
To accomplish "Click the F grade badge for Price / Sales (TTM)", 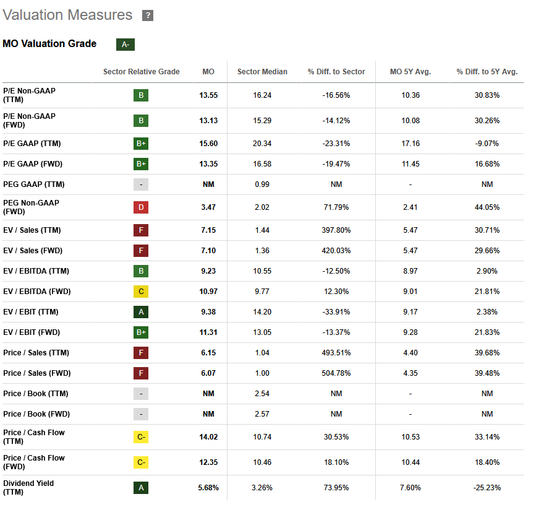I will point(141,353).
